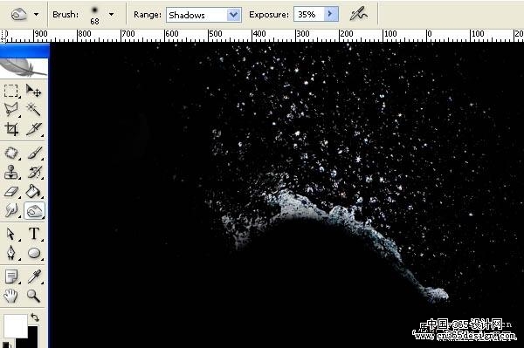This screenshot has height=348, width=524.
Task: Choose the Zoom magnifier tool
Action: pos(34,296)
